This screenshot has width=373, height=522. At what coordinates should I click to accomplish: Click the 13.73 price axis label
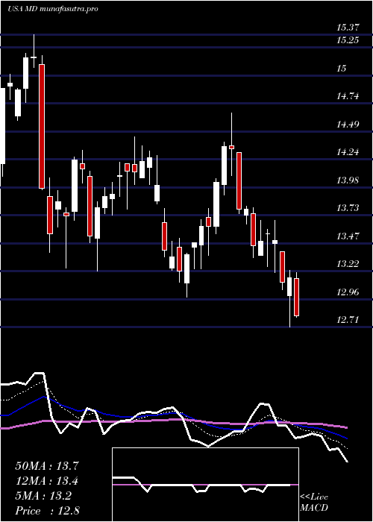pos(348,208)
